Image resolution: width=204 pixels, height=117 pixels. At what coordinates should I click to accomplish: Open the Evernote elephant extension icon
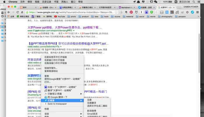click(126, 12)
